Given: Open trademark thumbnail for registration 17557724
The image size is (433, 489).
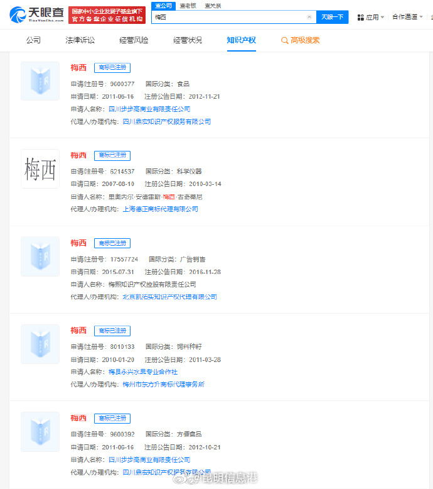Looking at the screenshot, I should coord(40,256).
